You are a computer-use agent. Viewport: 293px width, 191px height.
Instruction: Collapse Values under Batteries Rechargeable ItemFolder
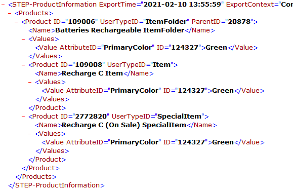click(x=23, y=39)
